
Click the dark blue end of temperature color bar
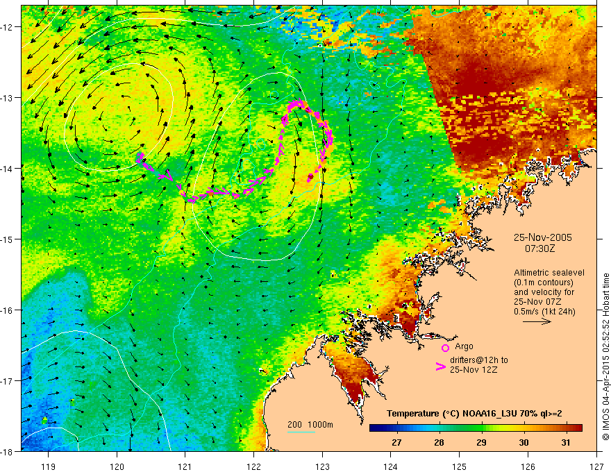click(375, 428)
